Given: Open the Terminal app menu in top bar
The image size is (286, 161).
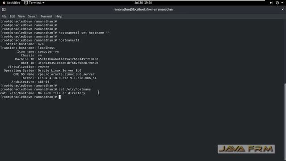Looking at the screenshot, I should click(34, 3).
